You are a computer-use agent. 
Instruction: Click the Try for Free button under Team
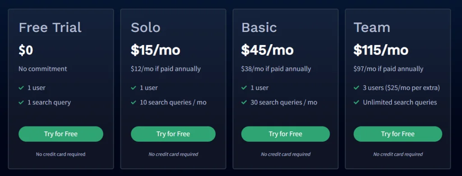point(398,134)
